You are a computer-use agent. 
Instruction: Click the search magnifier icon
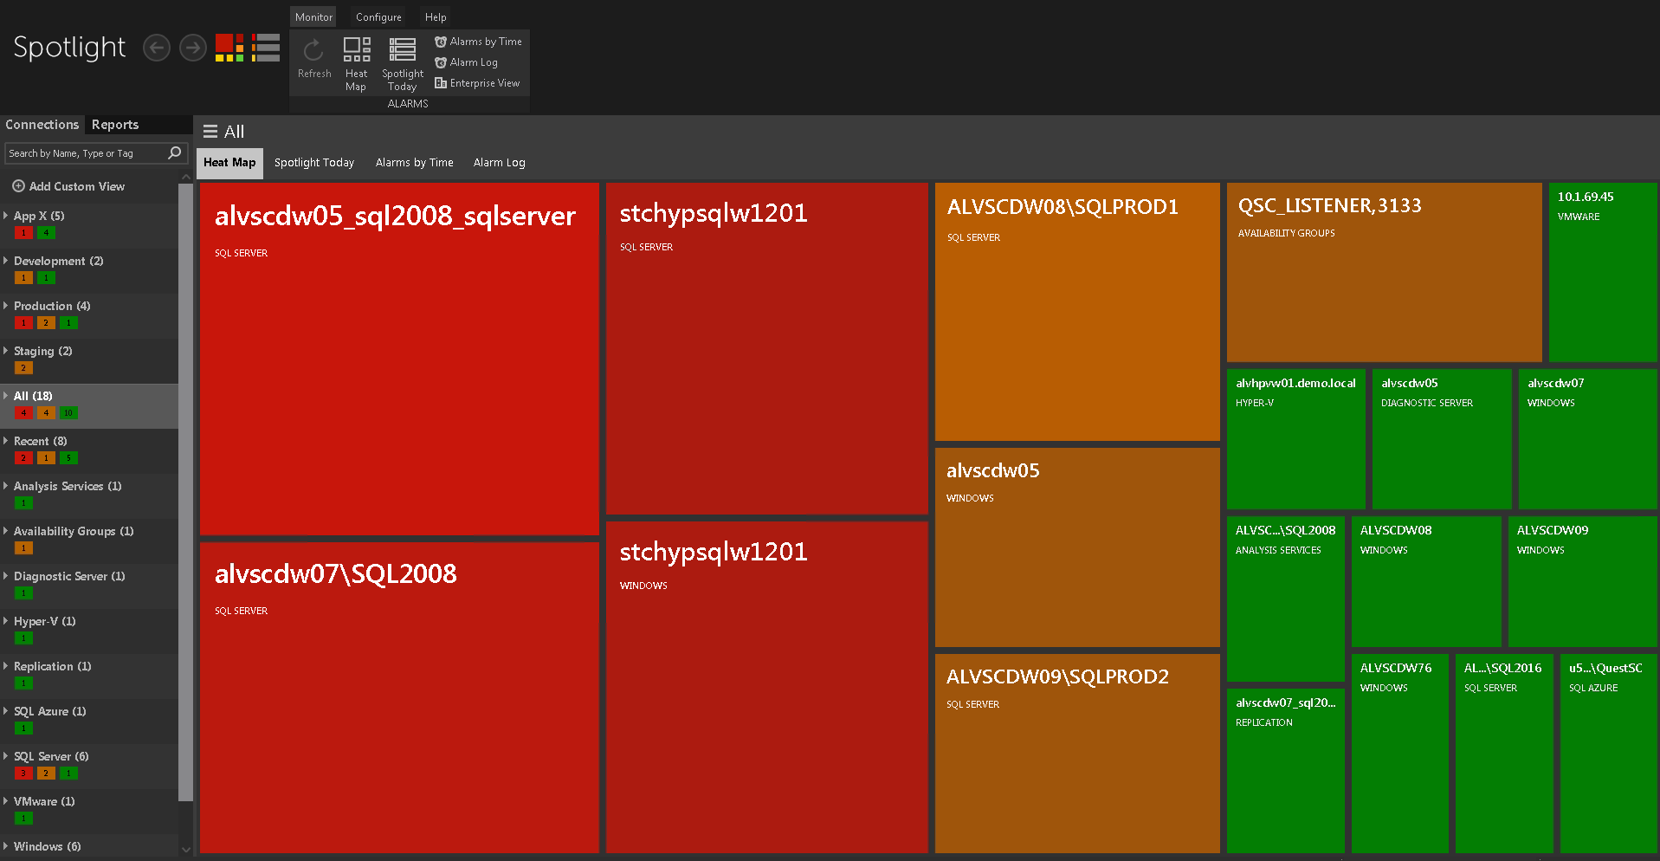point(174,153)
